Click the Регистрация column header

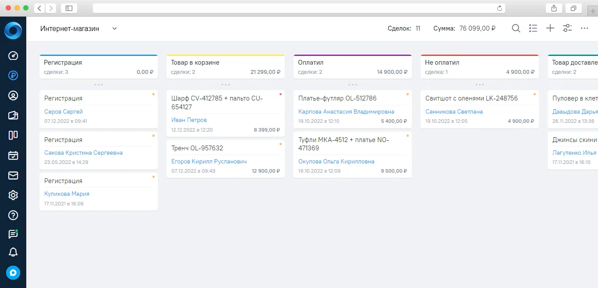click(x=99, y=67)
